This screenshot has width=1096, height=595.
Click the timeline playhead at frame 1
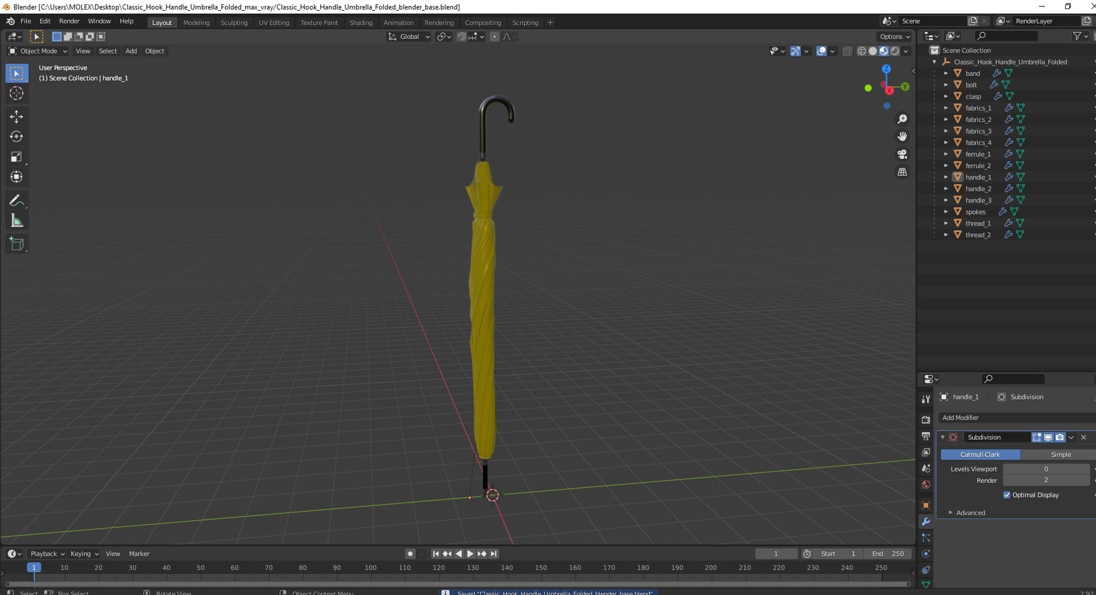34,568
